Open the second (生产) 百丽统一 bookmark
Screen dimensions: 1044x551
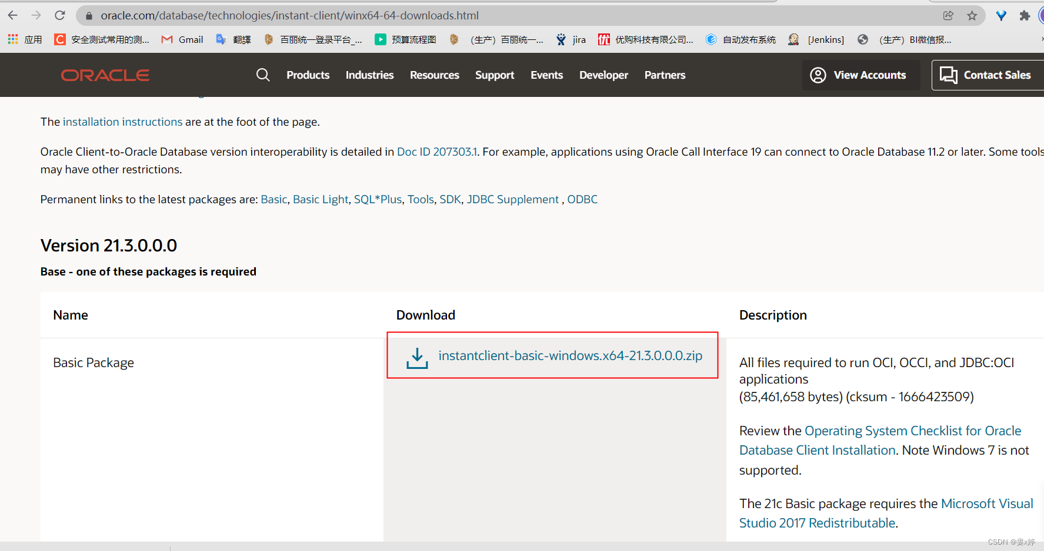click(496, 39)
